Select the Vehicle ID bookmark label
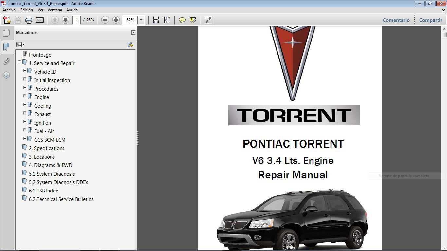The width and height of the screenshot is (447, 251). pos(45,72)
